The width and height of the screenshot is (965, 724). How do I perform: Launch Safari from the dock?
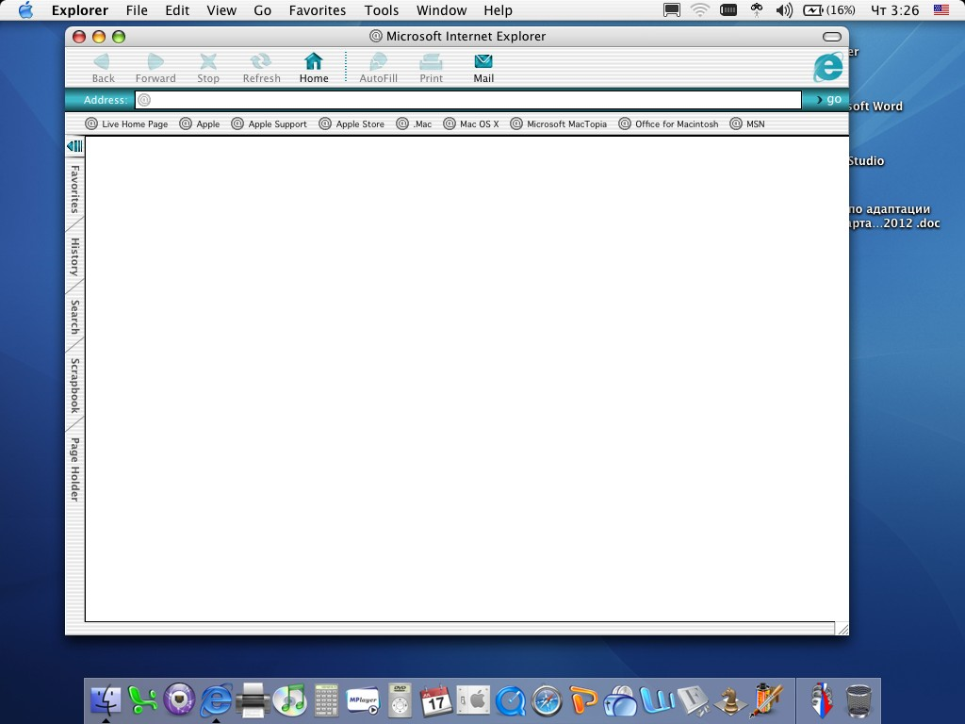547,700
